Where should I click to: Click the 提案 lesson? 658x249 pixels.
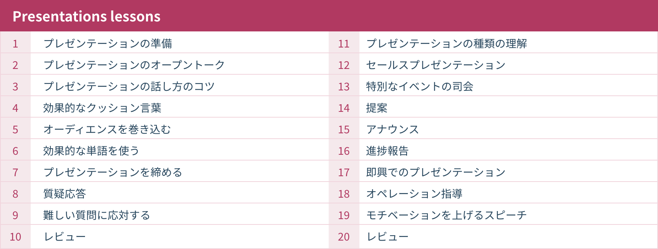[377, 108]
